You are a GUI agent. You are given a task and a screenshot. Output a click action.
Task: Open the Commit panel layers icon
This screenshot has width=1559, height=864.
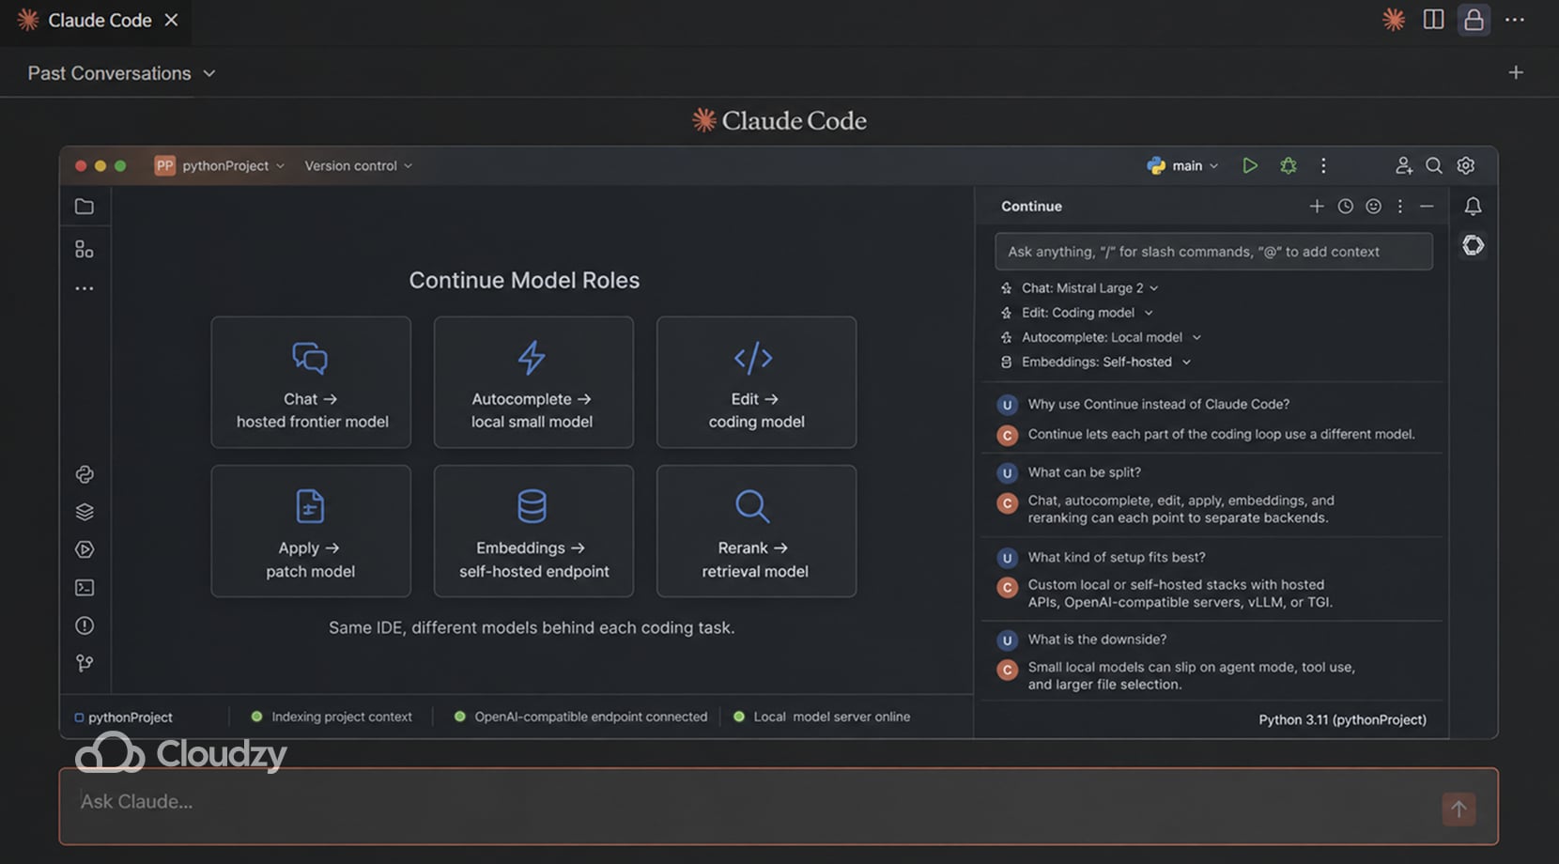pyautogui.click(x=85, y=511)
